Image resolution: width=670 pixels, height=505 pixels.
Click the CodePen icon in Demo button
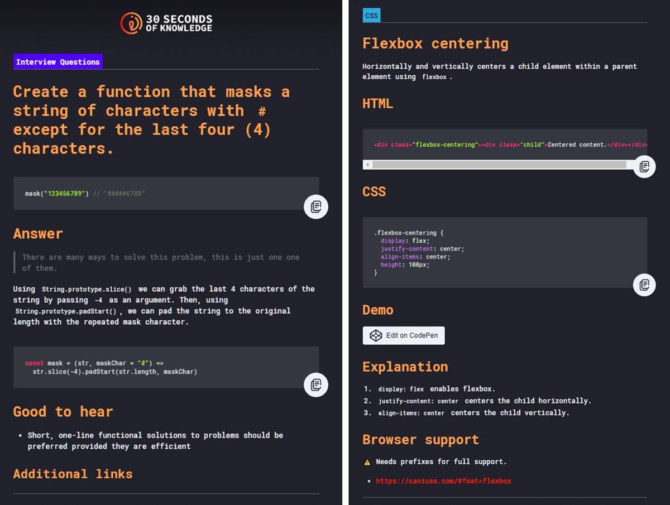pos(376,335)
